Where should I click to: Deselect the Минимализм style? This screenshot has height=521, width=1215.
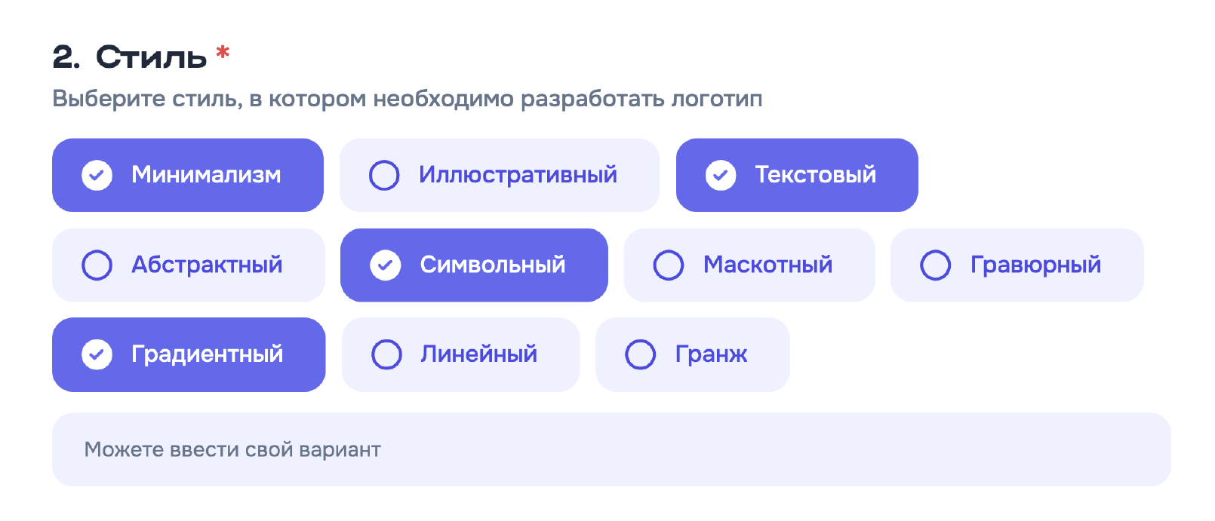tap(187, 175)
